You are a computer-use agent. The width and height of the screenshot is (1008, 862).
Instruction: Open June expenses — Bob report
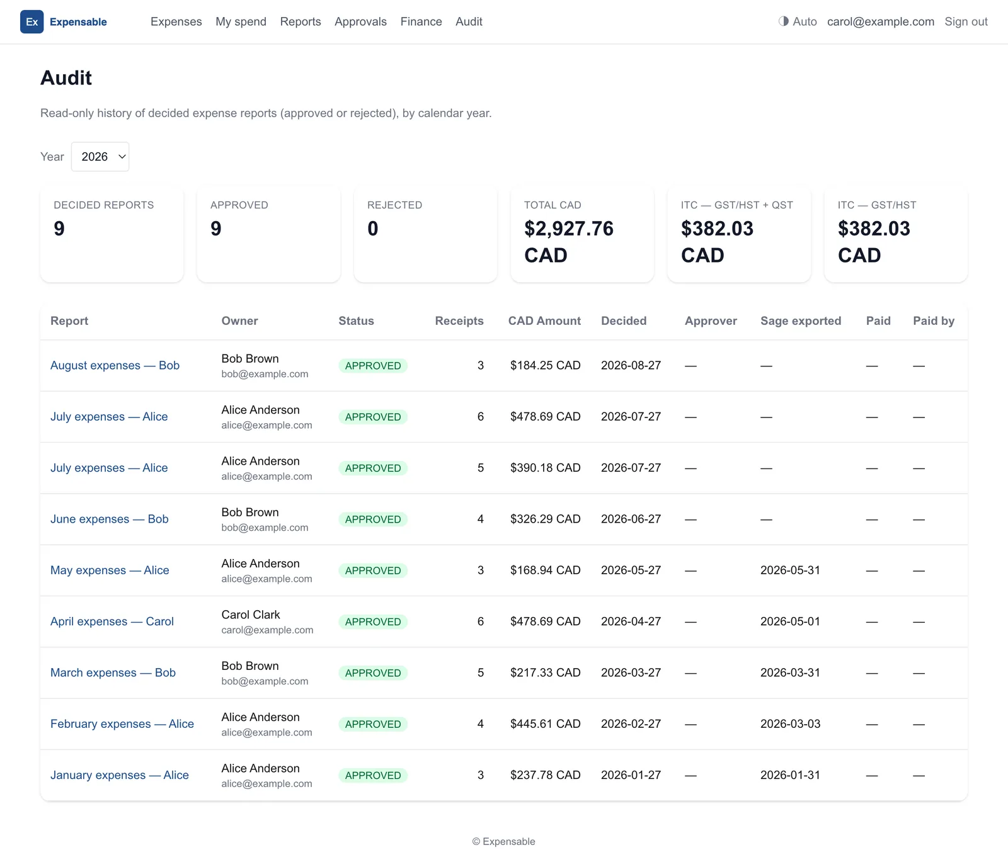(x=110, y=519)
